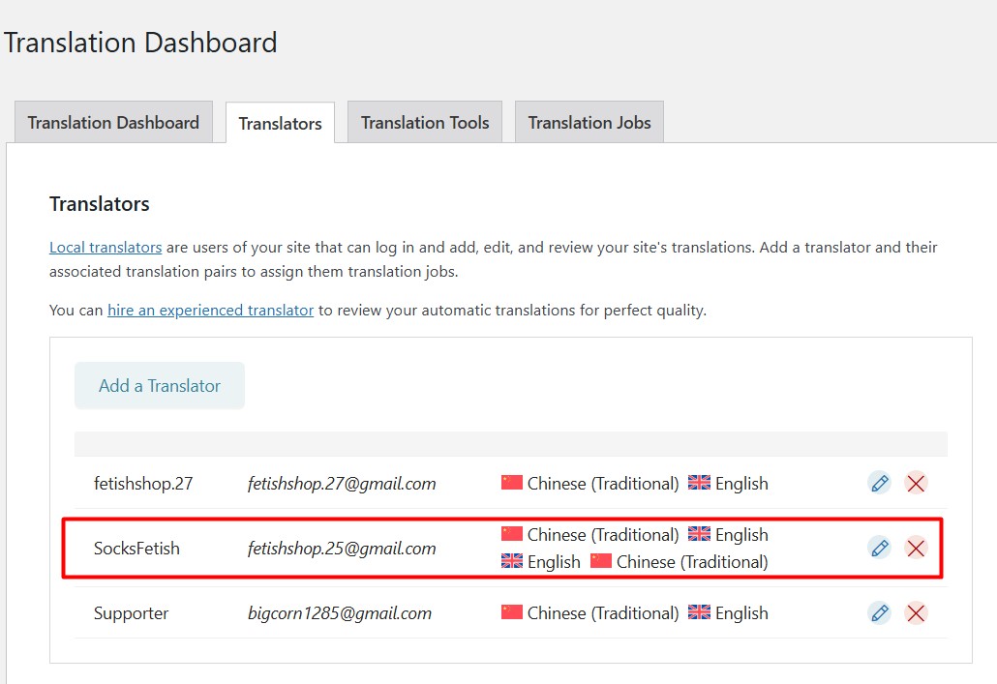Open the Translation Dashboard tab
This screenshot has height=684, width=997.
113,123
